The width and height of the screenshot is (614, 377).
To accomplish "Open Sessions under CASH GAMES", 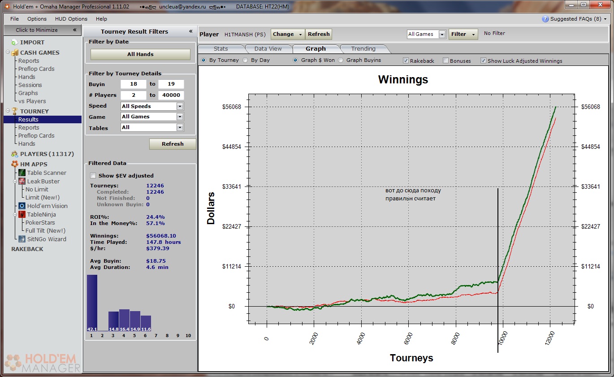I will pyautogui.click(x=30, y=85).
